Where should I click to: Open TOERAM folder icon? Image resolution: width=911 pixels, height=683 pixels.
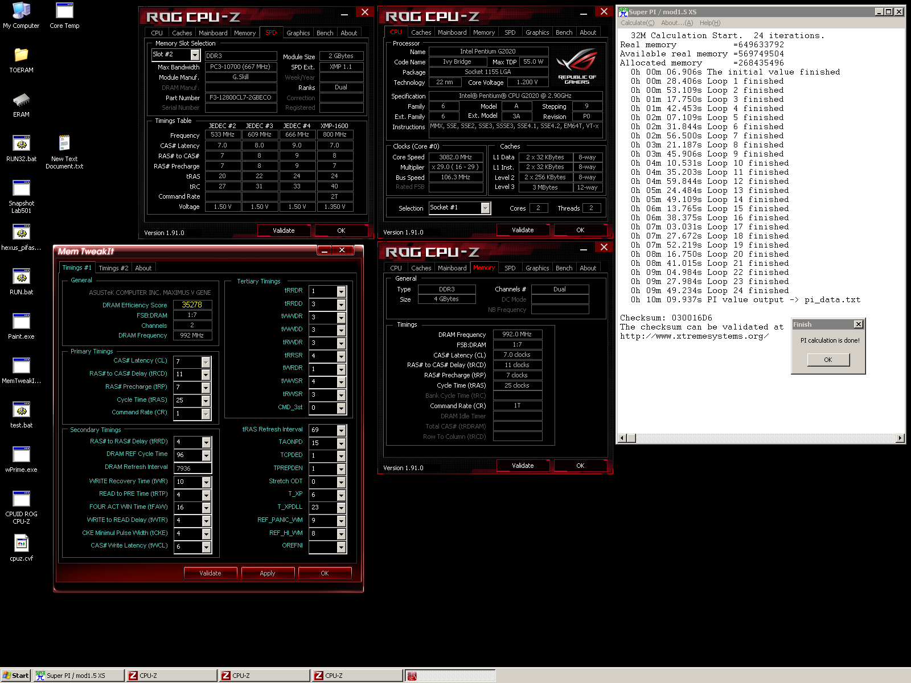(x=21, y=60)
